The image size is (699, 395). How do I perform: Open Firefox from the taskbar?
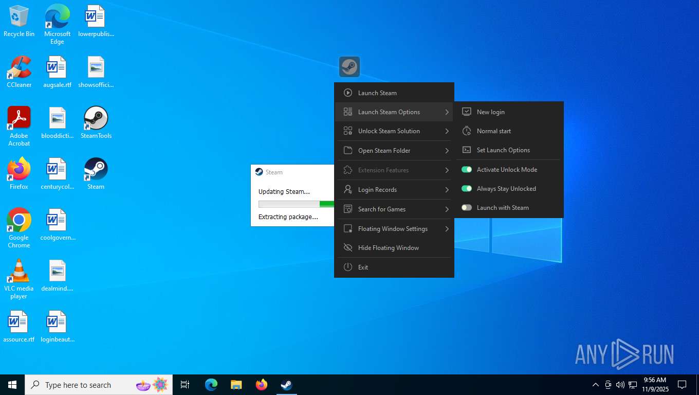point(262,385)
